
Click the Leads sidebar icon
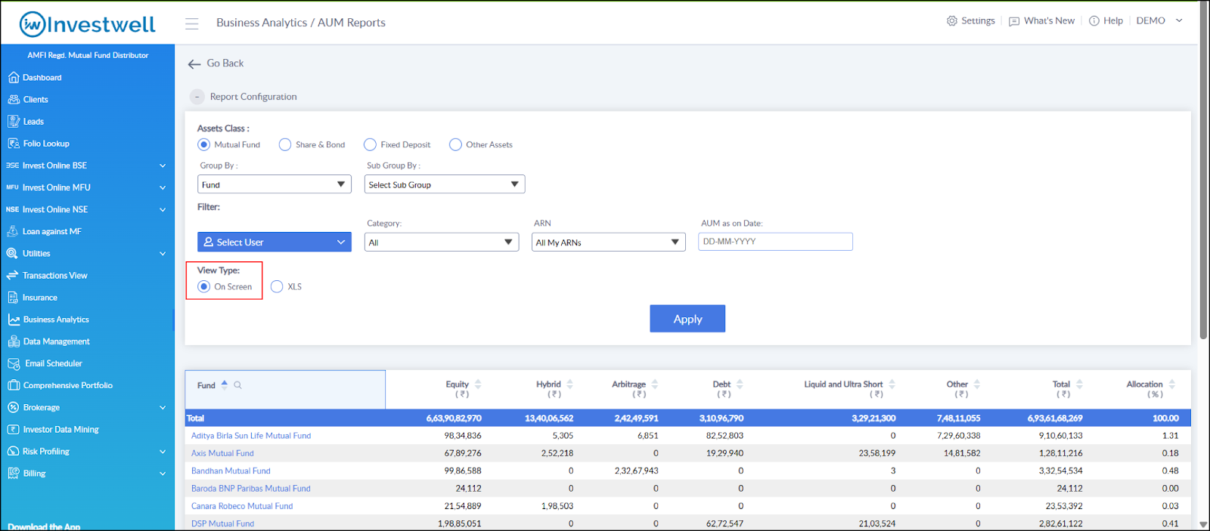tap(14, 121)
